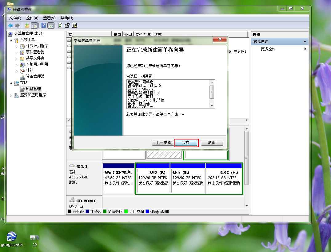Viewport: 331px width, 252px height.
Task: Expand the 性能 tree node
Action: [17, 71]
